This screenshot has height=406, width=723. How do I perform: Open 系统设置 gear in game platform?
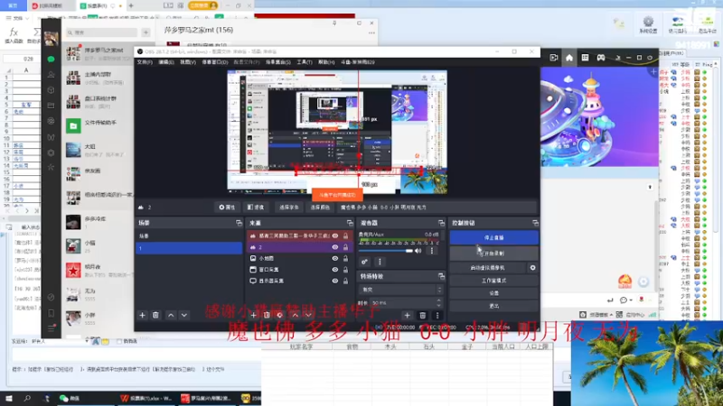[648, 24]
